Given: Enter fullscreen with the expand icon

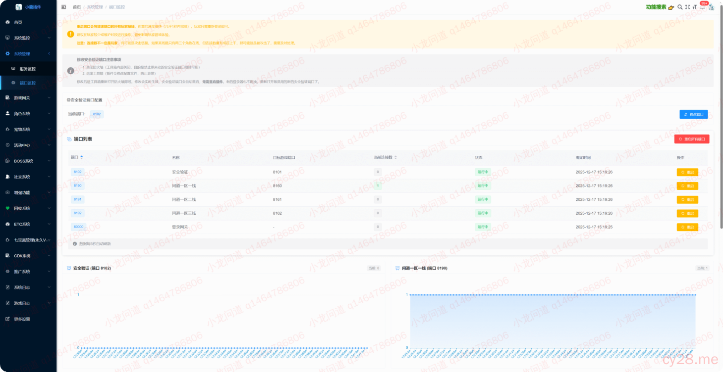Looking at the screenshot, I should [x=687, y=7].
